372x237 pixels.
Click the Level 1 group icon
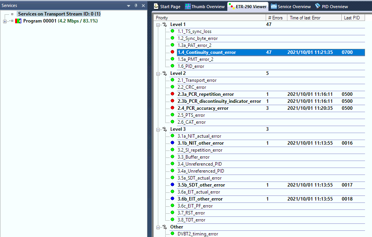coord(164,24)
